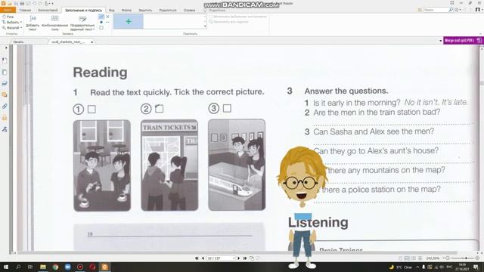Open File Explorer from the taskbar
This screenshot has width=484, height=272.
43,267
